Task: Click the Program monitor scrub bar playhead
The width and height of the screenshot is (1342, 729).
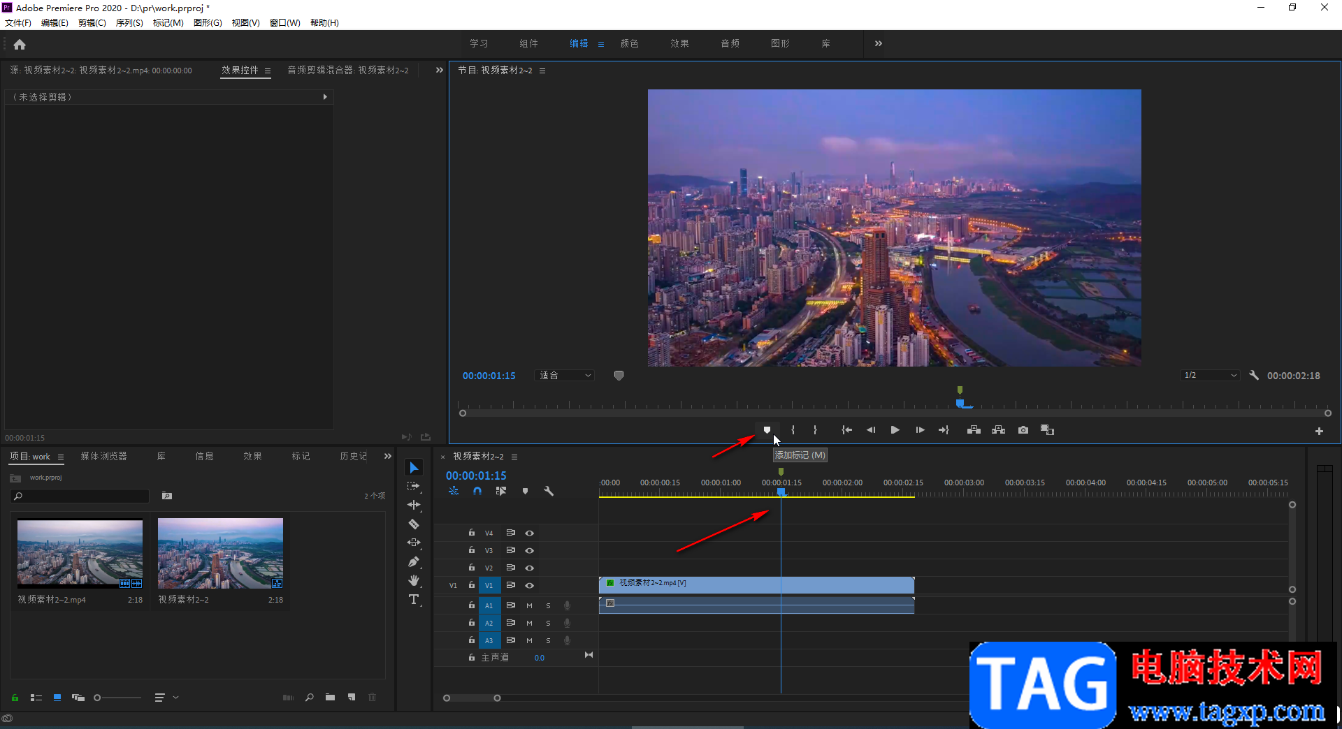Action: coord(961,404)
